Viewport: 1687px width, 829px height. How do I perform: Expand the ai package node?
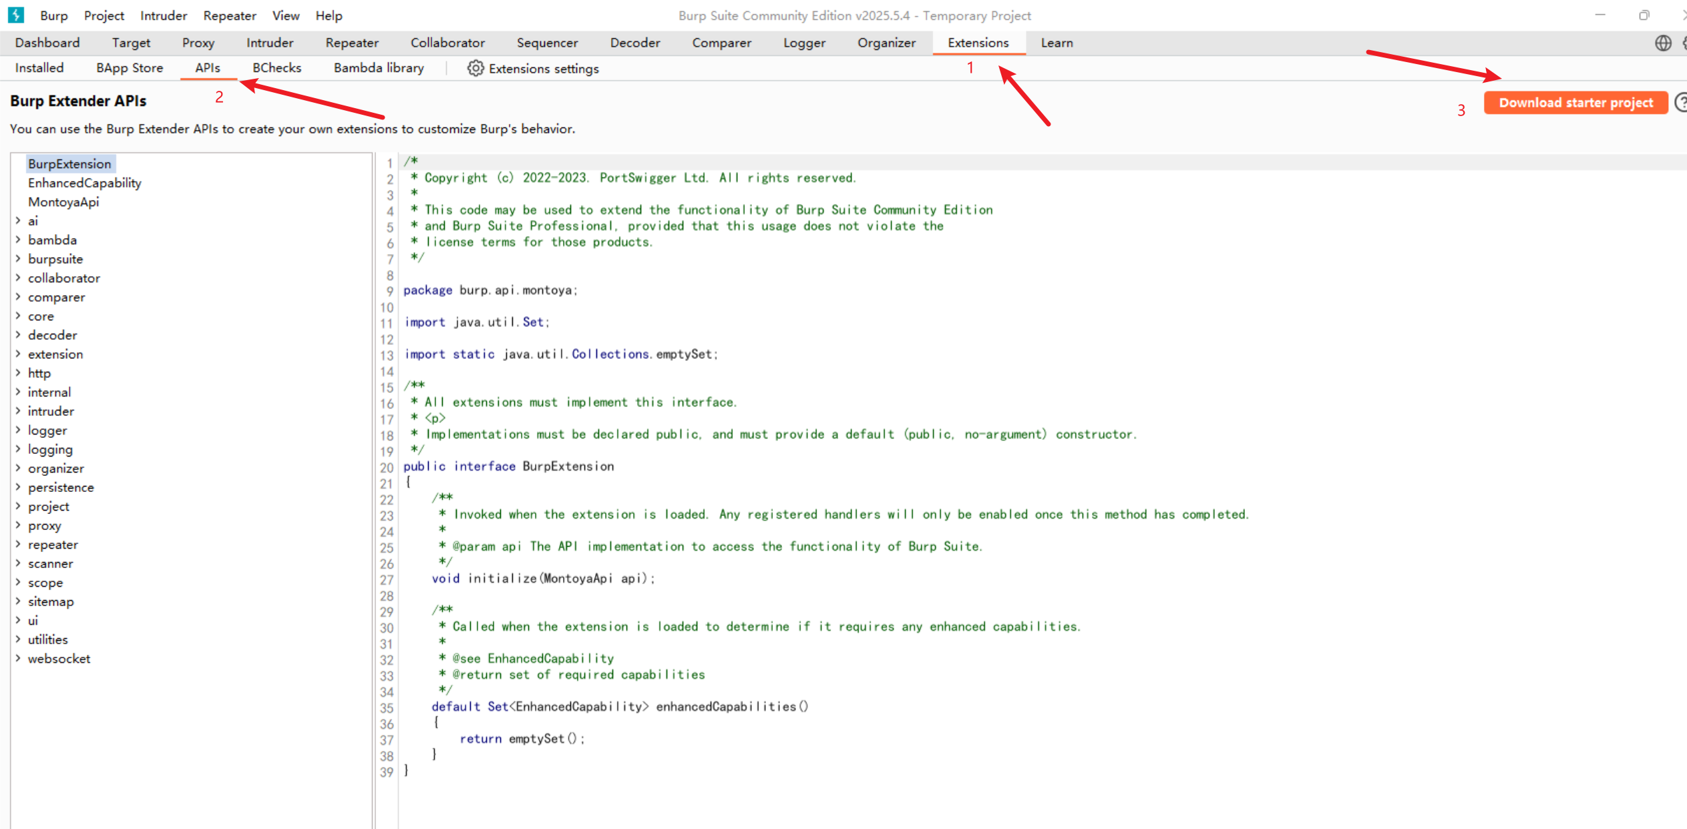(18, 220)
